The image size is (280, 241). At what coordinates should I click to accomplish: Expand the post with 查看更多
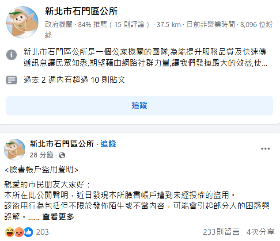click(58, 217)
